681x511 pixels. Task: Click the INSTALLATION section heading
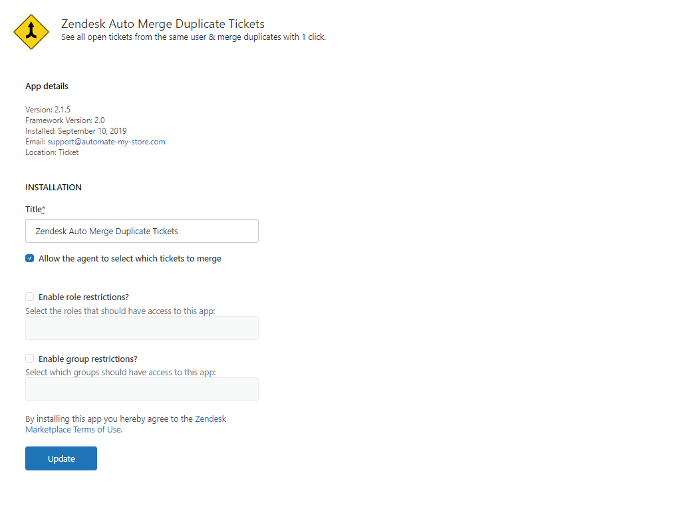[53, 187]
